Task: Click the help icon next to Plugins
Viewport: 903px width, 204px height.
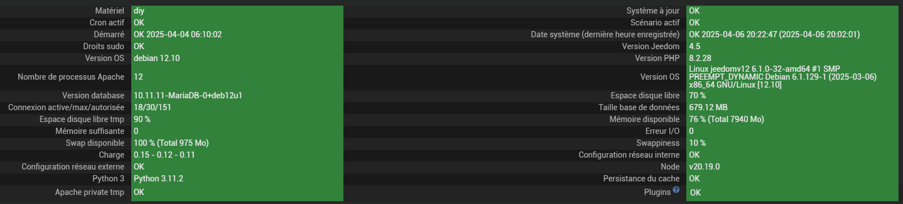Action: point(676,190)
